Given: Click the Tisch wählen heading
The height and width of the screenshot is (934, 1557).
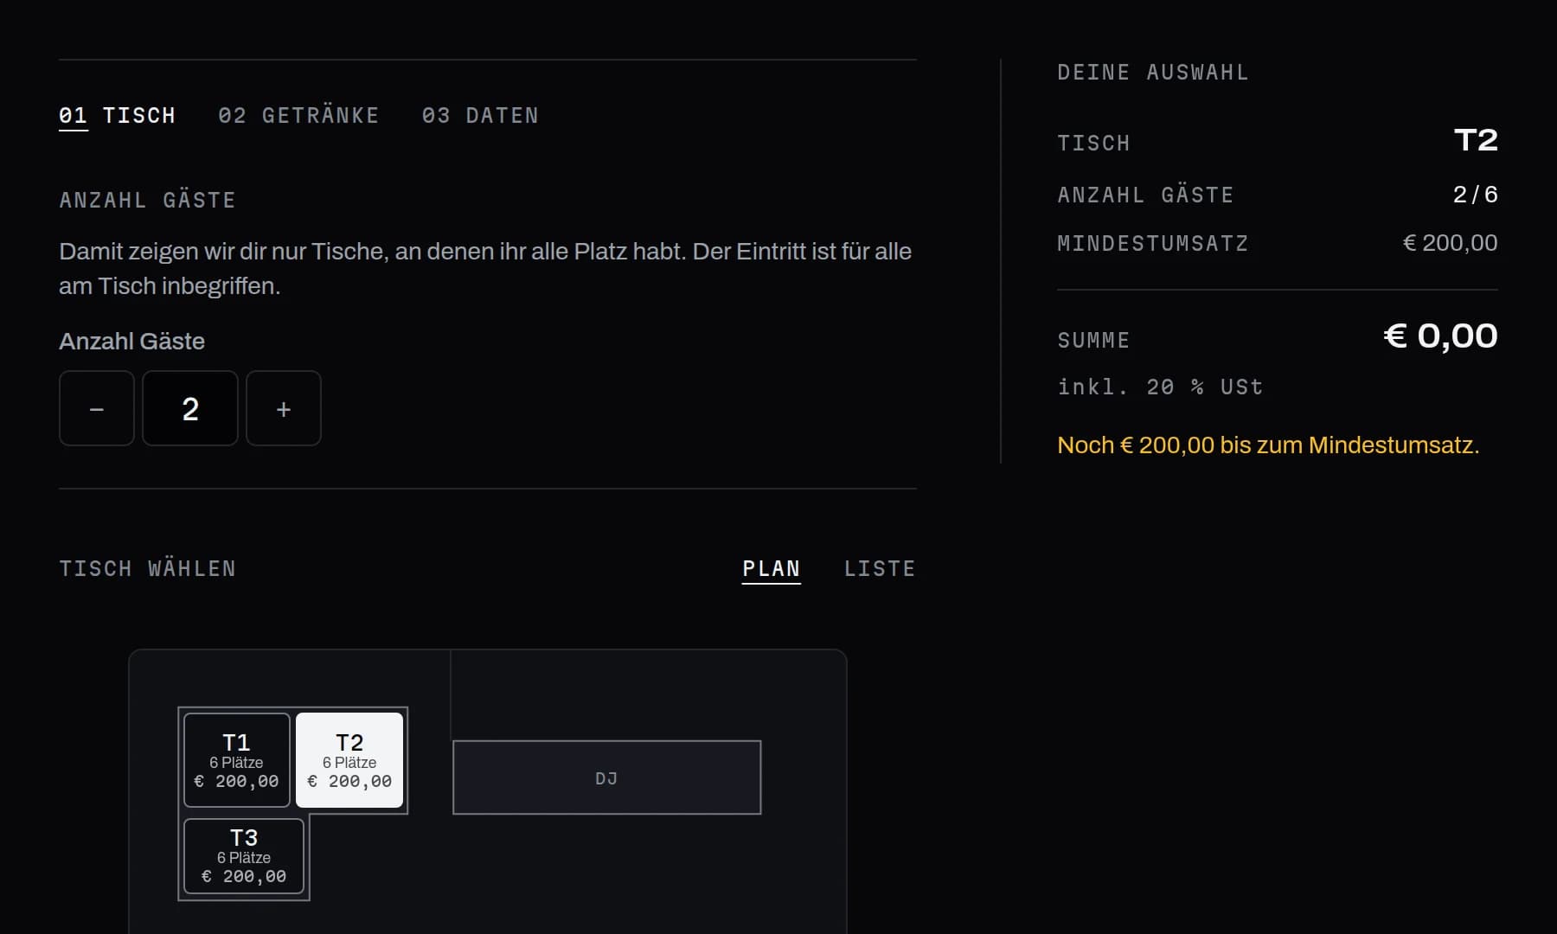Looking at the screenshot, I should click(x=148, y=569).
